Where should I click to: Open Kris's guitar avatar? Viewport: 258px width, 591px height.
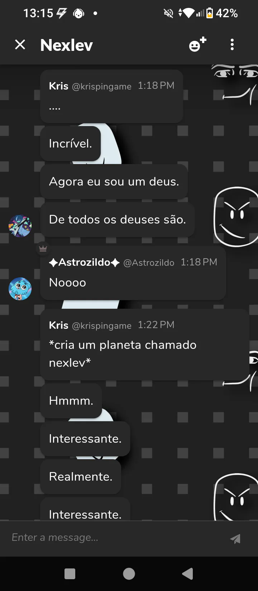[x=20, y=226]
